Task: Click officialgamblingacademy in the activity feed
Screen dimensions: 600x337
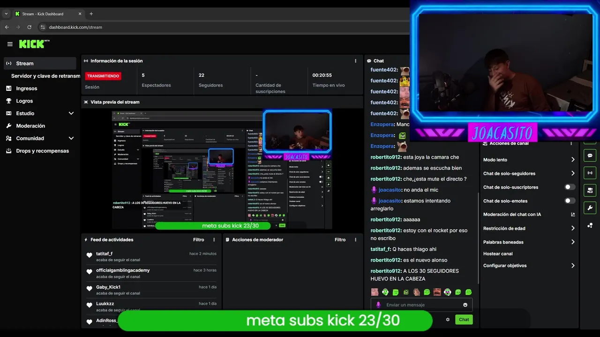Action: 123,270
